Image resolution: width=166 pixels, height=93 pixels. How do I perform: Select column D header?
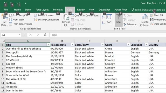pyautogui.click(x=117, y=41)
